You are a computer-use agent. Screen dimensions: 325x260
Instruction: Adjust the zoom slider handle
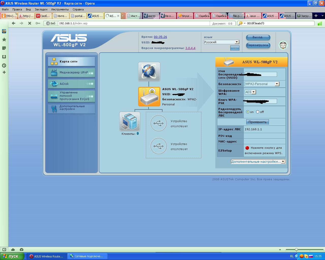tap(296, 250)
